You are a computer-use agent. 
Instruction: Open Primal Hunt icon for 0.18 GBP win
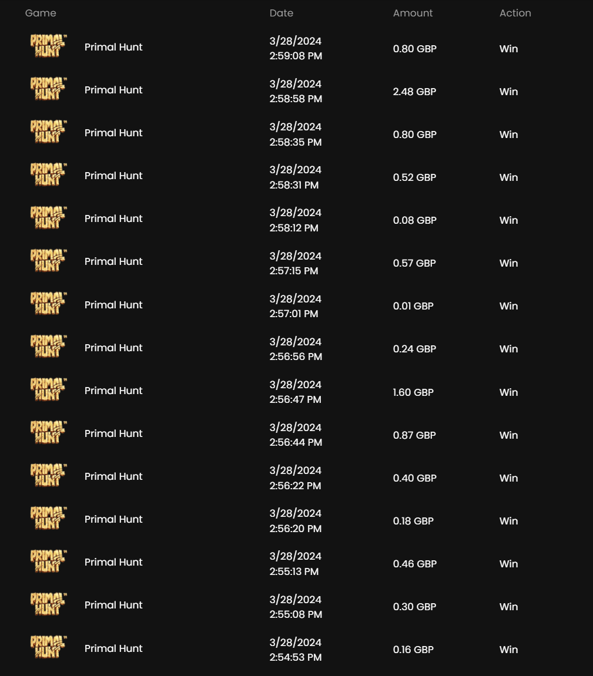coord(48,520)
